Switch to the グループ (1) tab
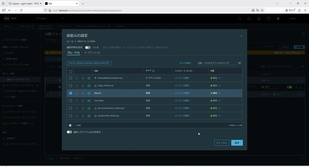The width and height of the screenshot is (309, 167). (x=73, y=53)
